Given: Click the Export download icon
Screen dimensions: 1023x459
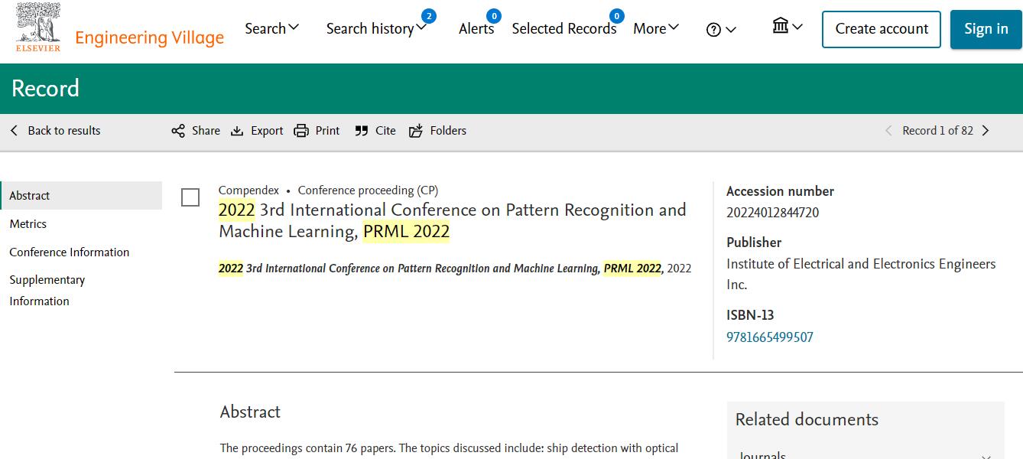Looking at the screenshot, I should pos(237,131).
